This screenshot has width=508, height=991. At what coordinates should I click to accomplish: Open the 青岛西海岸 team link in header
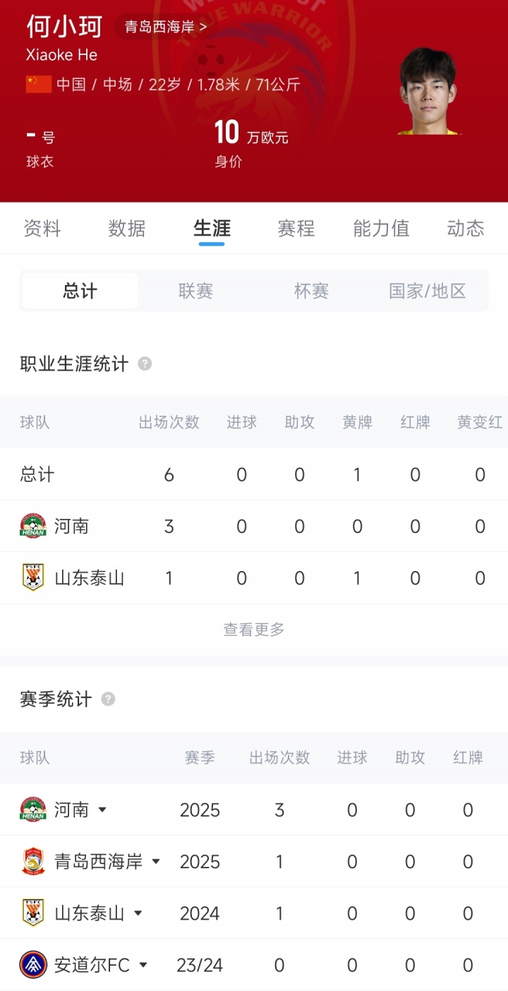[x=166, y=28]
